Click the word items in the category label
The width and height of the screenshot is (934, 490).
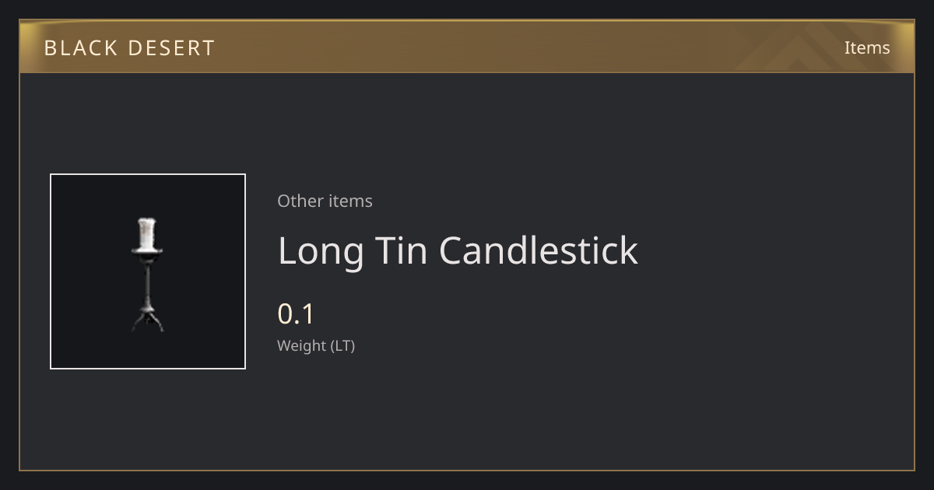(350, 201)
